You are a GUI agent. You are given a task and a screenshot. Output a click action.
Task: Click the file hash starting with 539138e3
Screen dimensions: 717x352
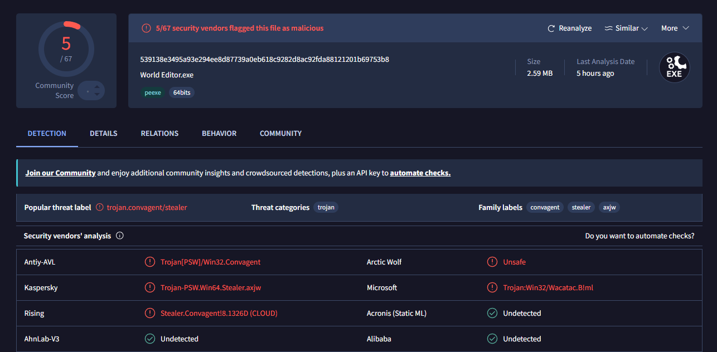point(265,59)
